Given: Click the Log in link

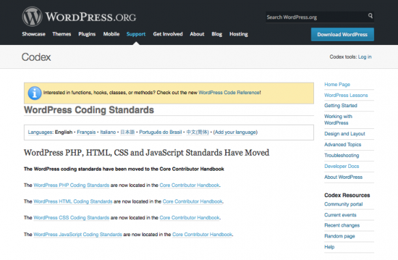Looking at the screenshot, I should click(x=365, y=57).
